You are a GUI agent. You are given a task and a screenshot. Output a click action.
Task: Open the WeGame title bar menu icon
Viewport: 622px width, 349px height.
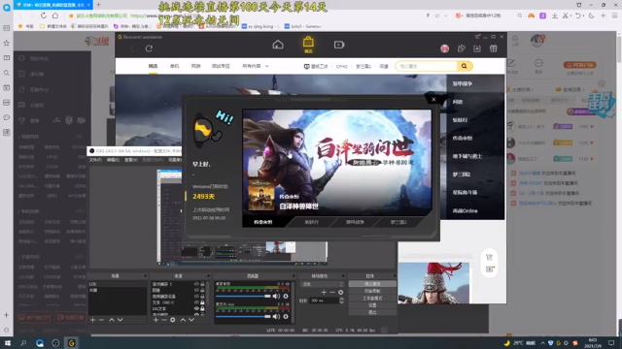(x=477, y=37)
